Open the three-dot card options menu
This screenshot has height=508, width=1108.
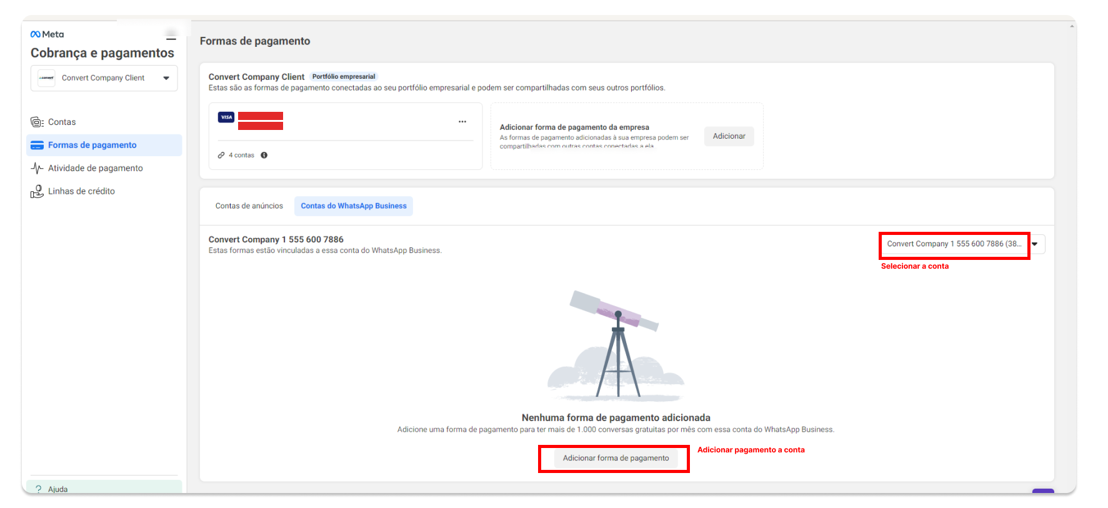tap(462, 122)
